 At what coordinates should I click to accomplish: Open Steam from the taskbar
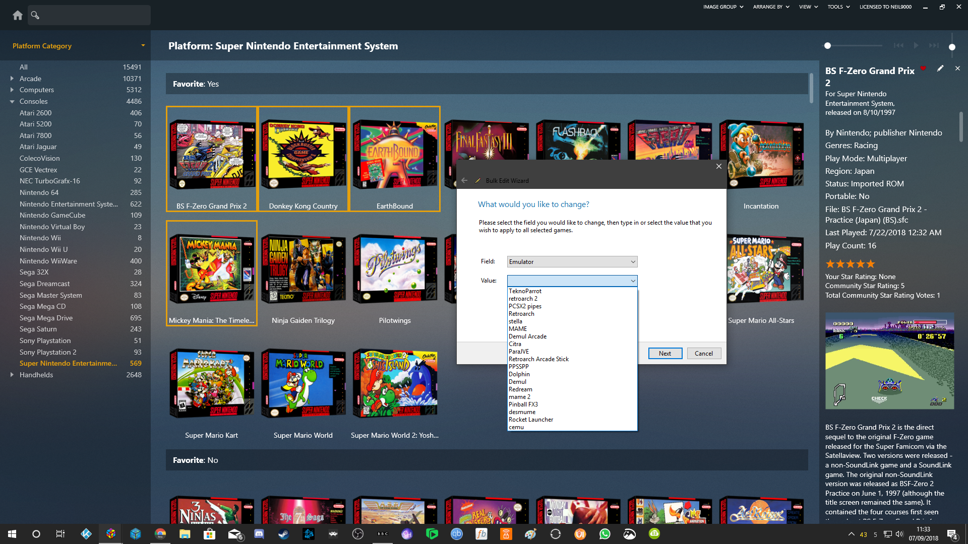point(283,534)
